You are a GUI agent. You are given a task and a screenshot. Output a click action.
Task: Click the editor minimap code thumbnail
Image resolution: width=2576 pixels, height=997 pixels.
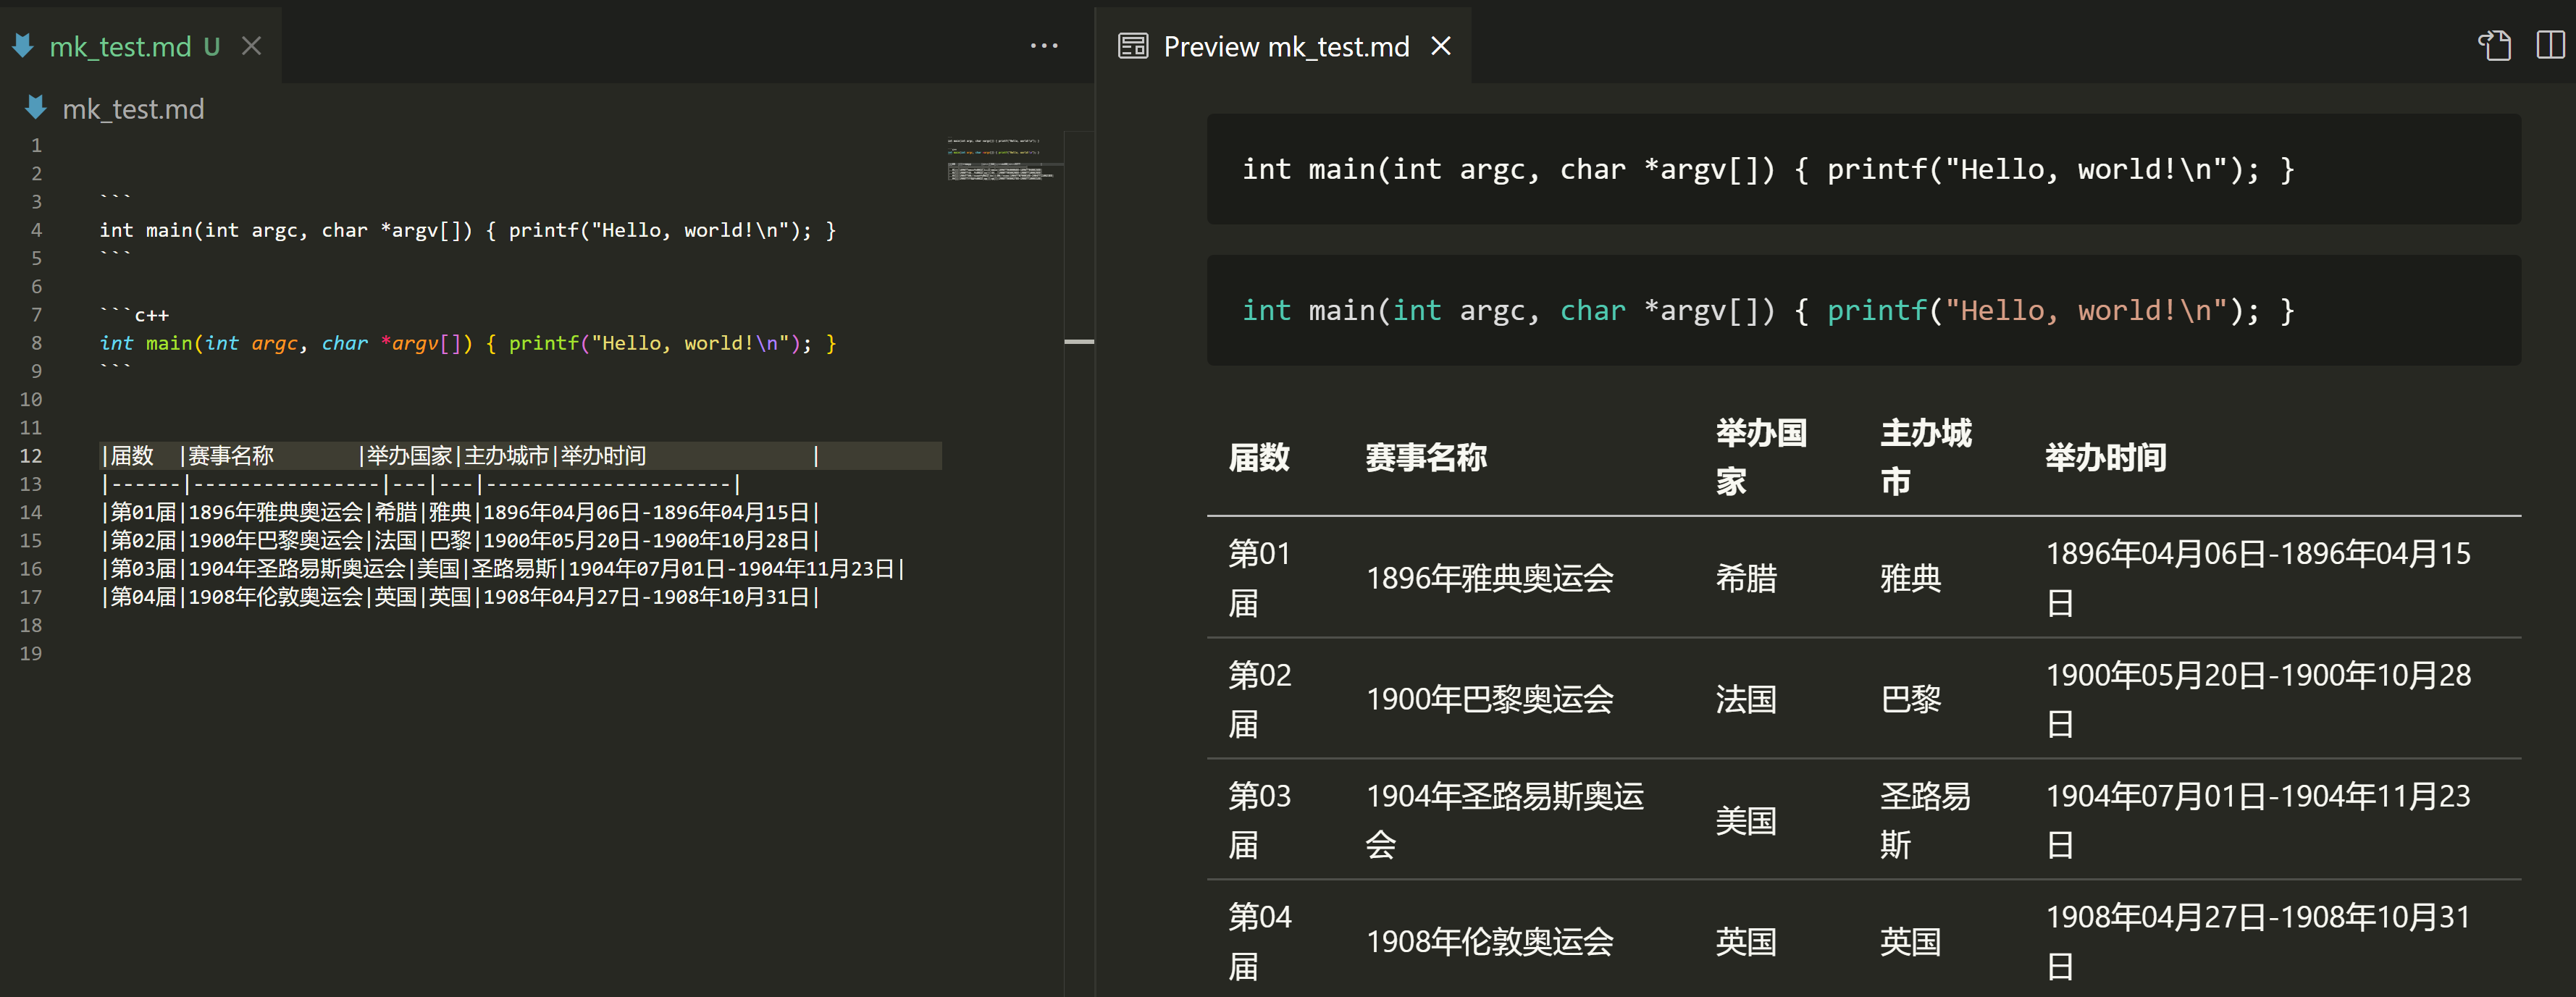(1000, 160)
